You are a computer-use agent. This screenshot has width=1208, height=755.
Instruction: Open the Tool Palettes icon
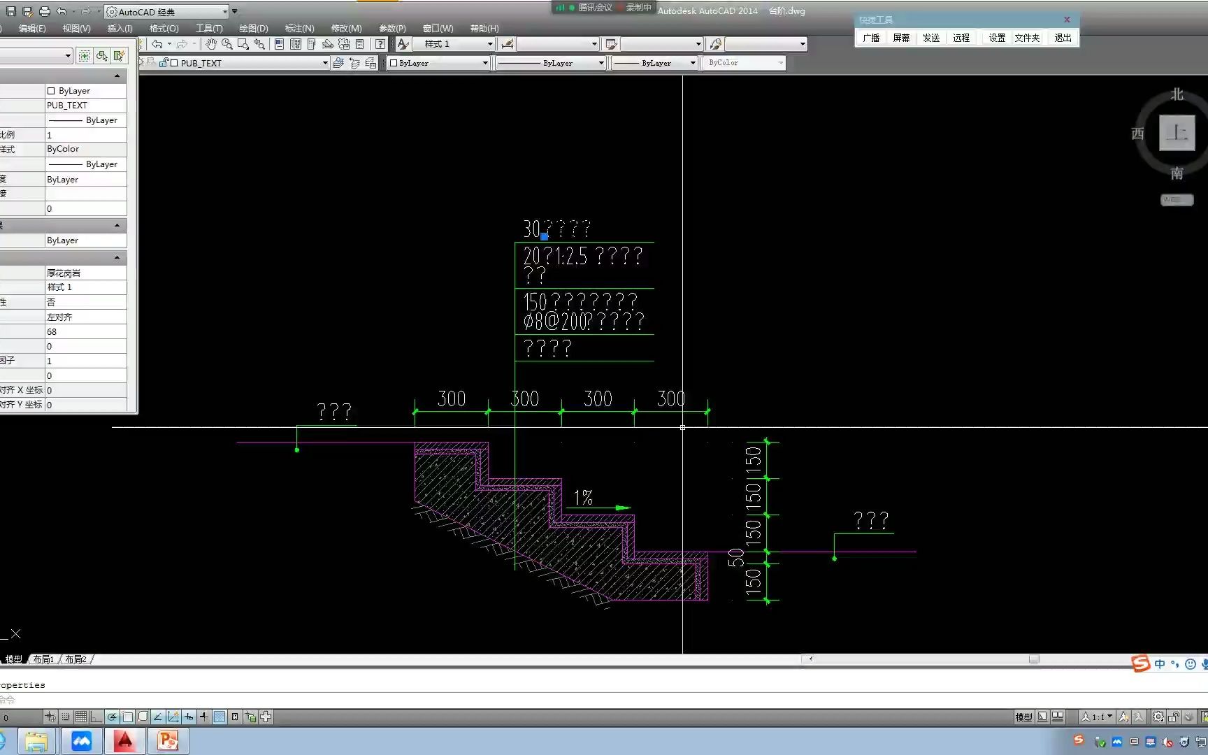311,44
